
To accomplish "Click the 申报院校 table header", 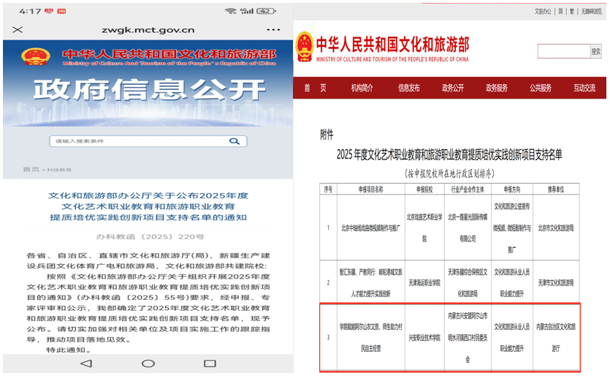I will [x=424, y=189].
